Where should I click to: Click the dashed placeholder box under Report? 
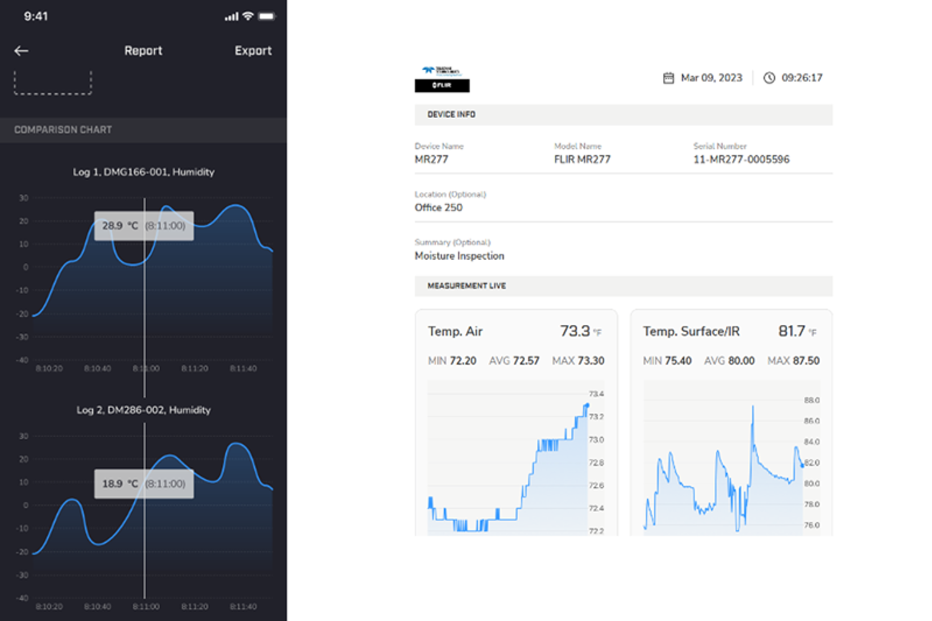[53, 83]
